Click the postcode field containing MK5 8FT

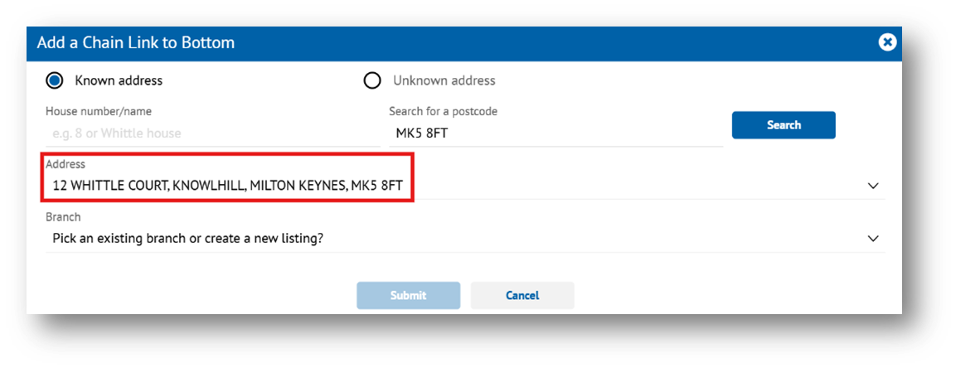pos(556,133)
